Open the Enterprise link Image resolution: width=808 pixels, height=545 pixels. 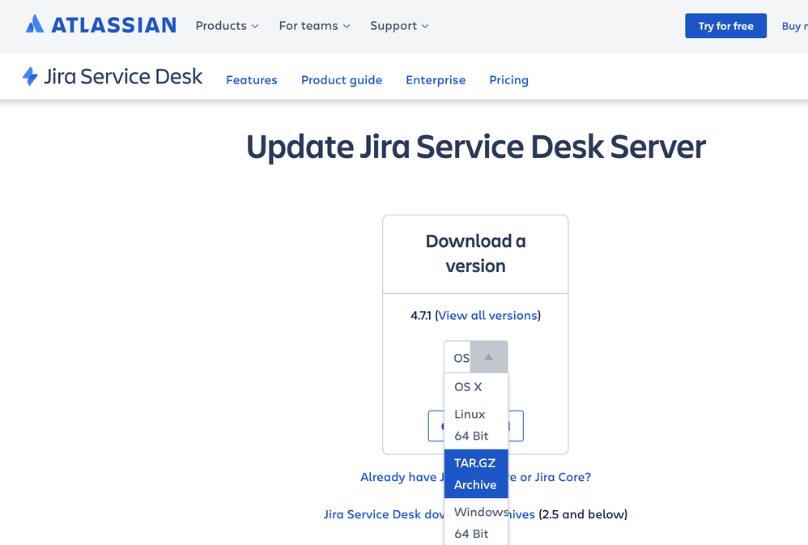tap(436, 80)
